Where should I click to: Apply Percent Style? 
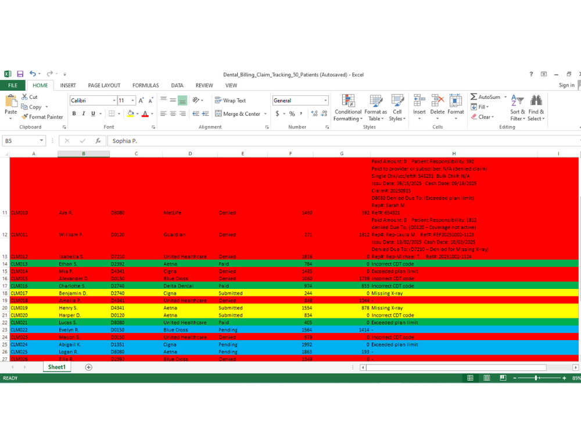pyautogui.click(x=292, y=113)
